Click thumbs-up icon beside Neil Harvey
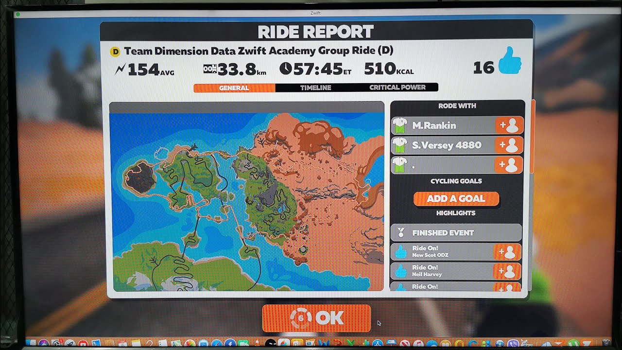This screenshot has height=350, width=622. (x=400, y=271)
